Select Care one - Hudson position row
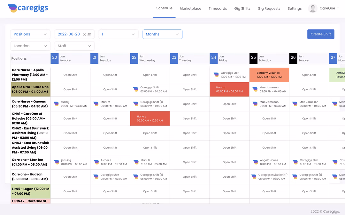This screenshot has width=345, height=215. [31, 177]
